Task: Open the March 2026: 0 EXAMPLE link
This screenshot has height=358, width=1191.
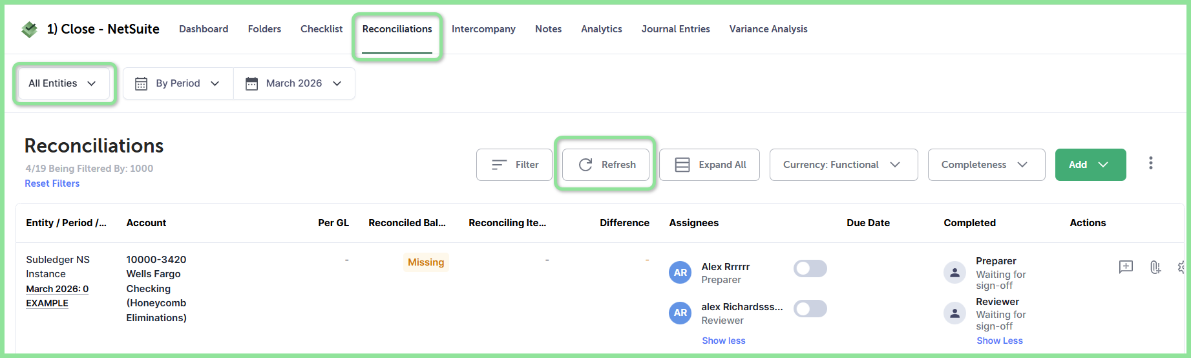Action: [x=57, y=296]
